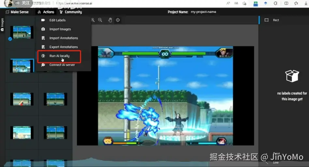Screen dimensions: 309x167
Task: Click the browser address bar URL
Action: coord(74,3)
